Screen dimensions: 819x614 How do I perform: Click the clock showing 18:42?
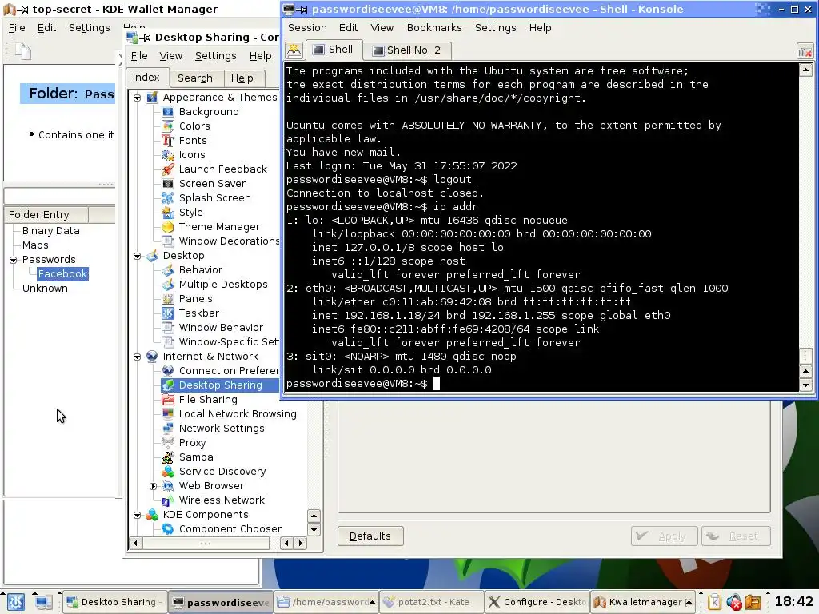(793, 601)
